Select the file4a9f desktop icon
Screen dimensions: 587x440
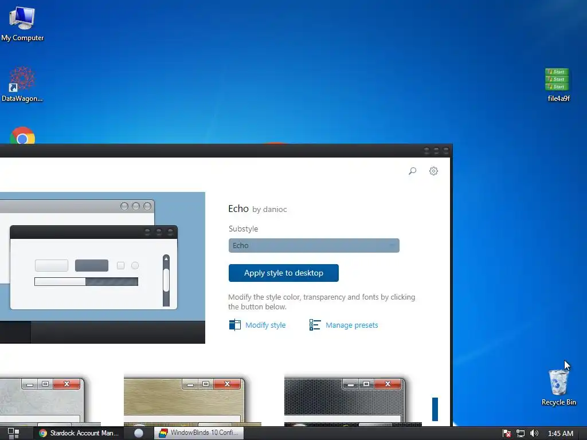(x=558, y=85)
